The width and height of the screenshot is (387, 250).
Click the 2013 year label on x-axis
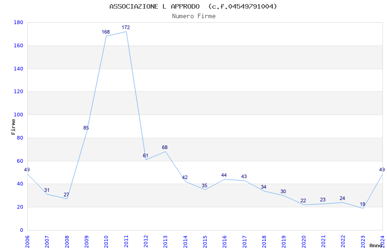(x=165, y=241)
